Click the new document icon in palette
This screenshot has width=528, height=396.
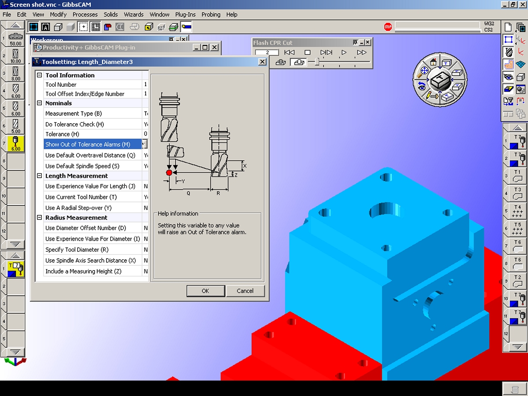pyautogui.click(x=509, y=27)
